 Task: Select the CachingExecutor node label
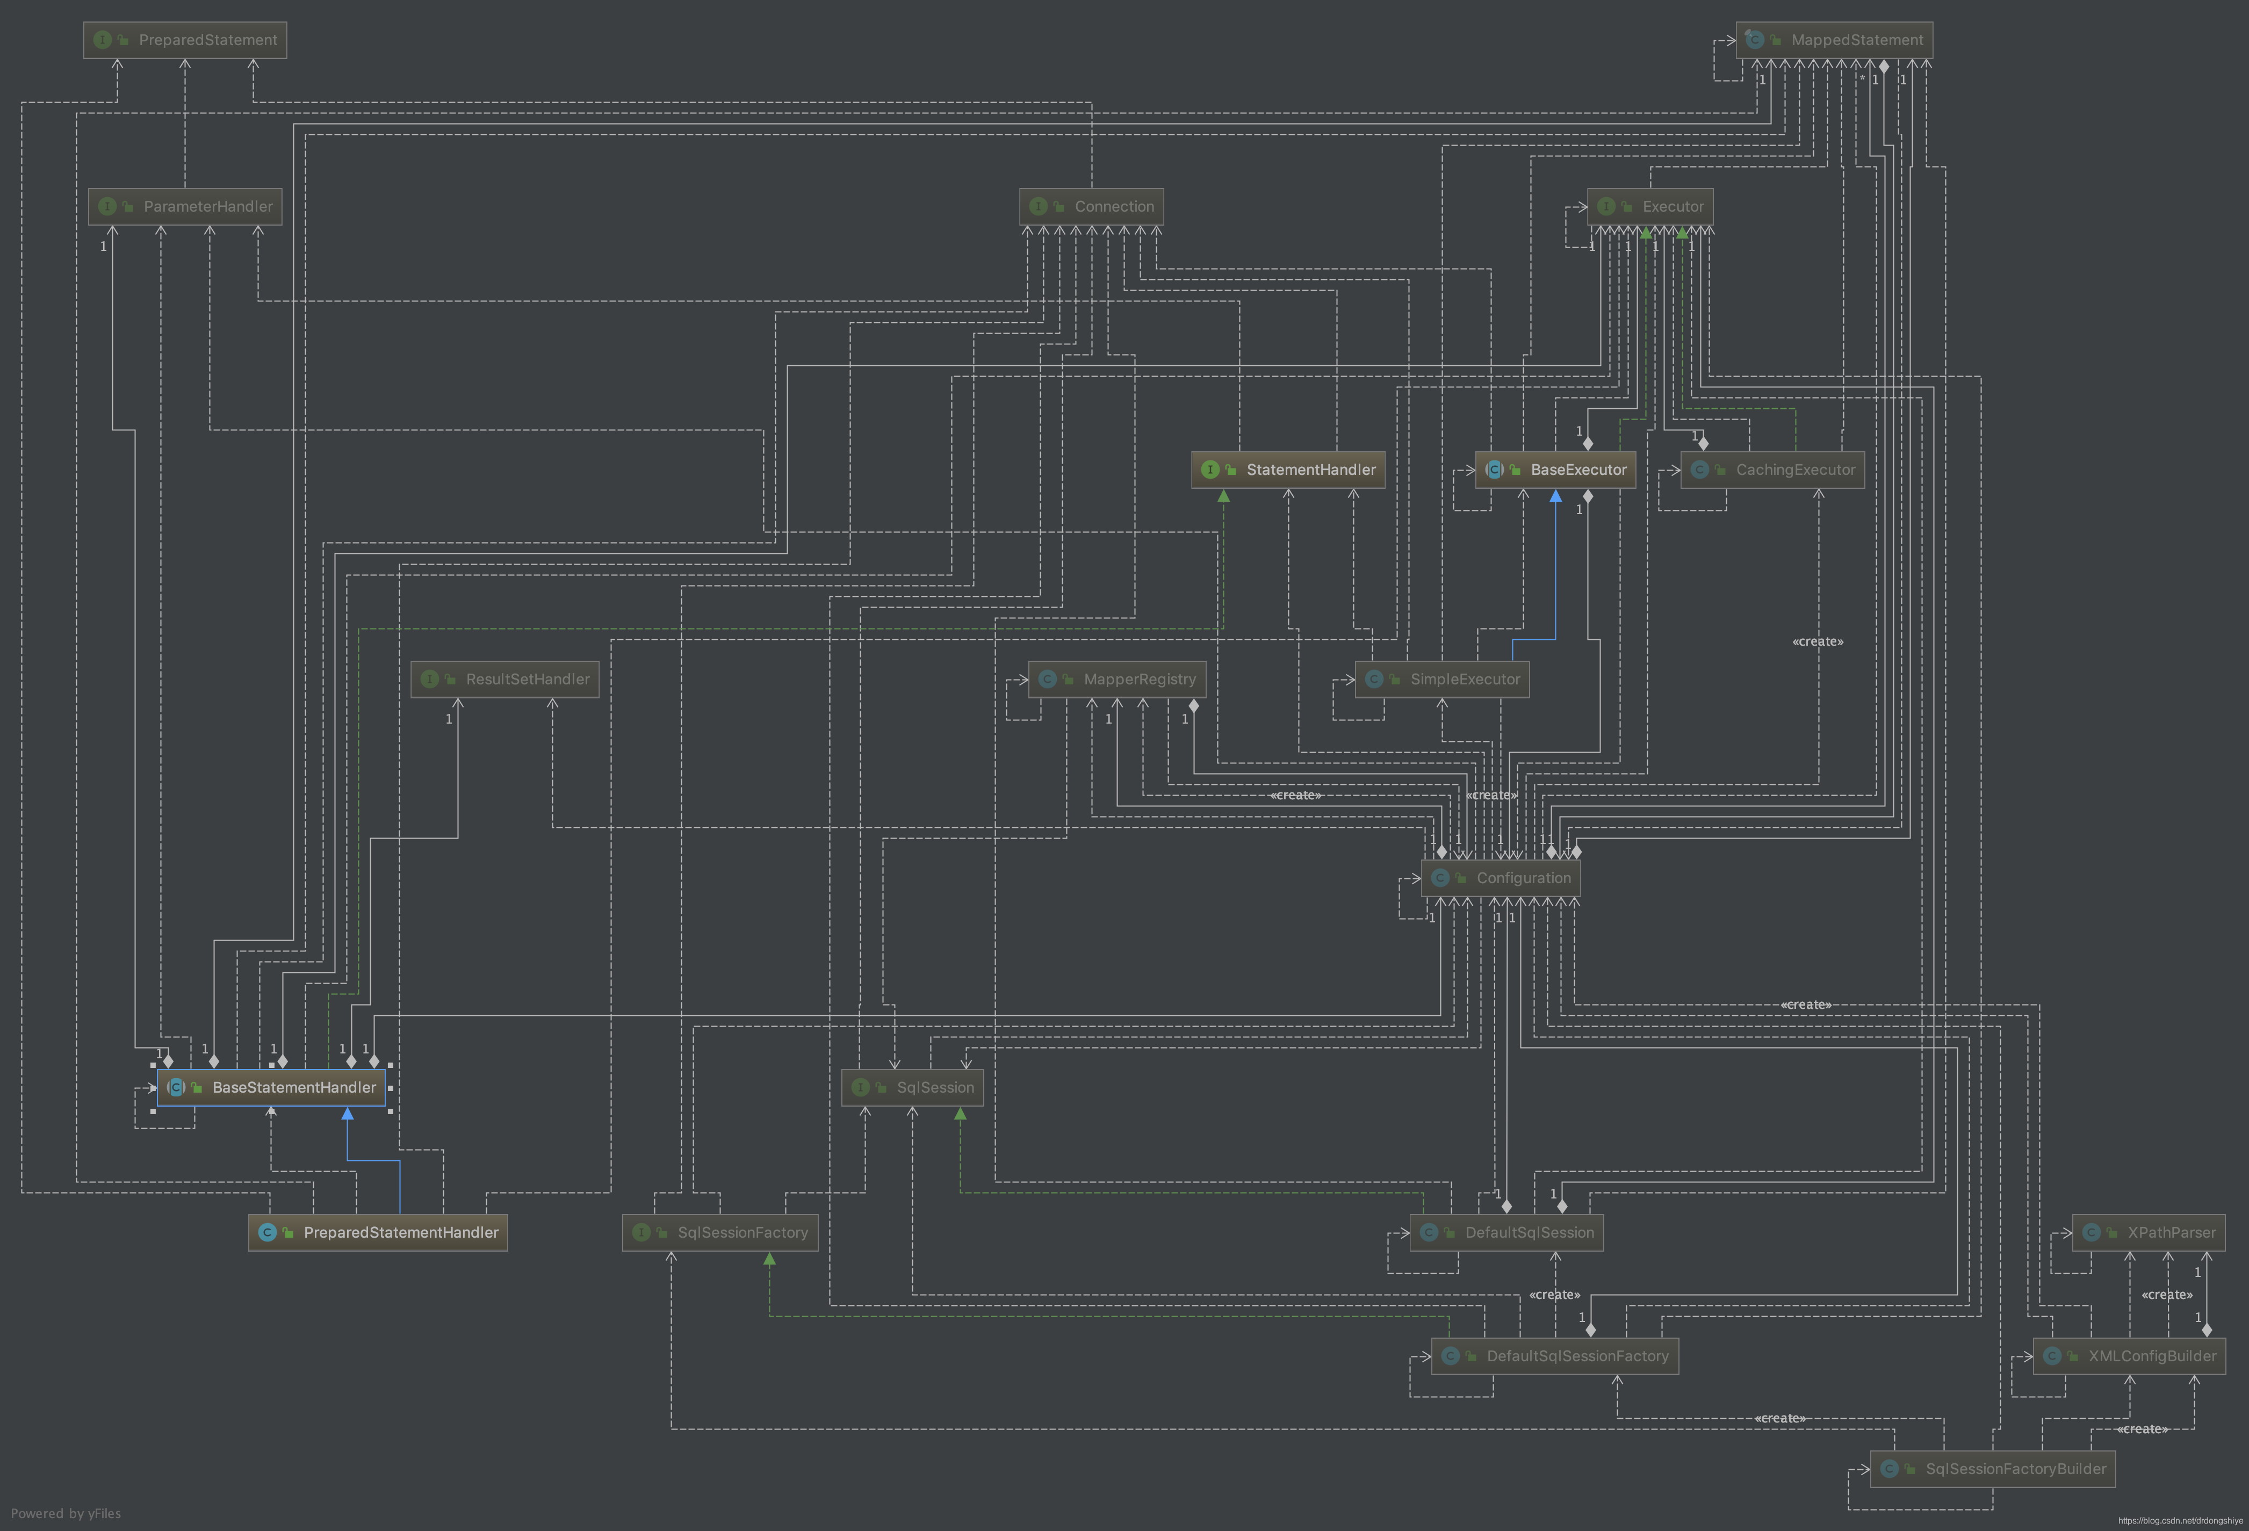1796,470
